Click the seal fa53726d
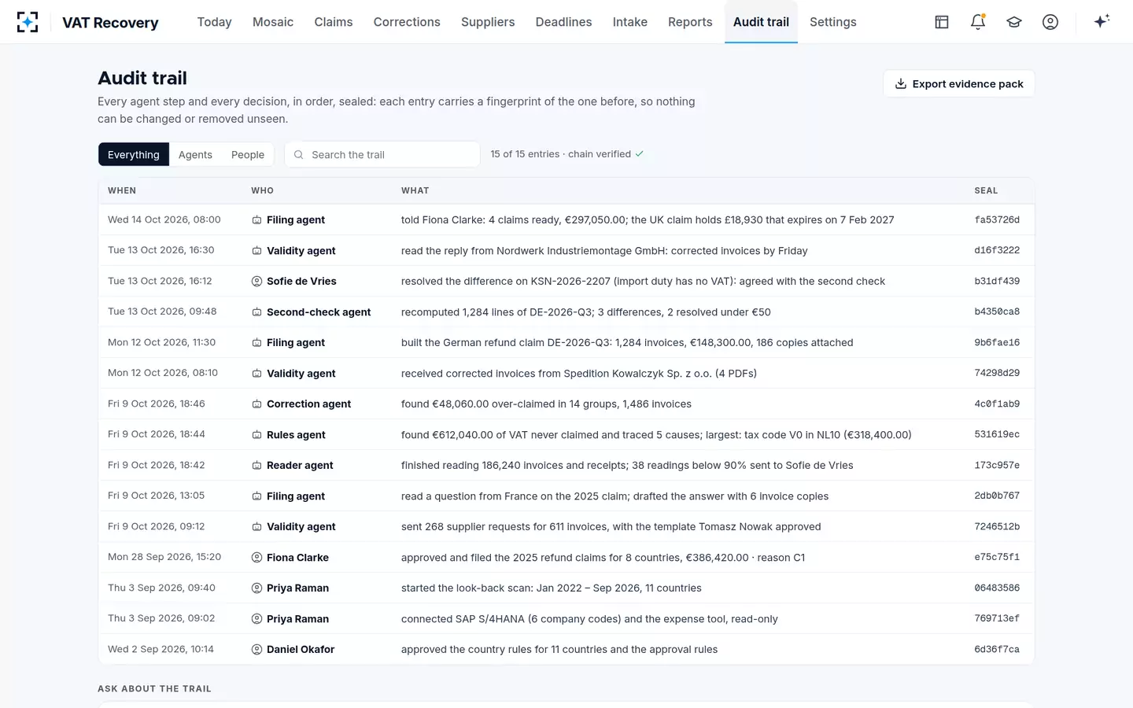 (x=997, y=220)
